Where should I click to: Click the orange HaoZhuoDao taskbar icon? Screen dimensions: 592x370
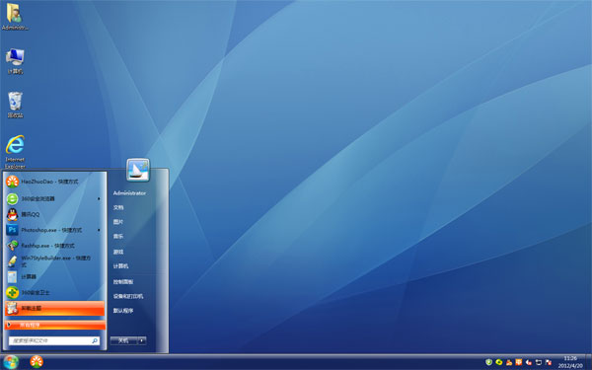[37, 362]
